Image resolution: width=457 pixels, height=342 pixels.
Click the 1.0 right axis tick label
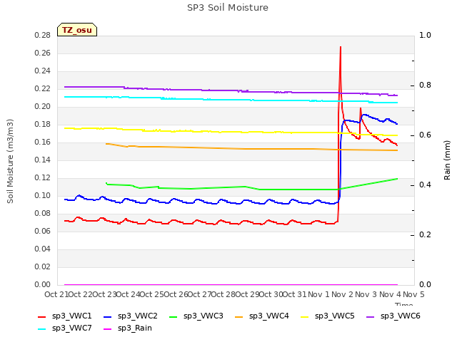pos(425,36)
